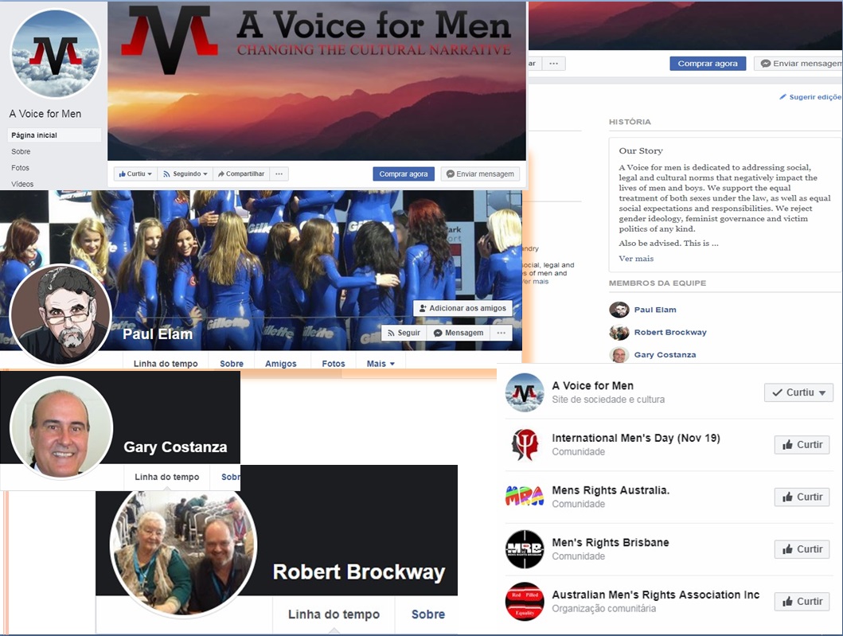Click the Compartilhar share button
The height and width of the screenshot is (636, 843).
coord(241,174)
